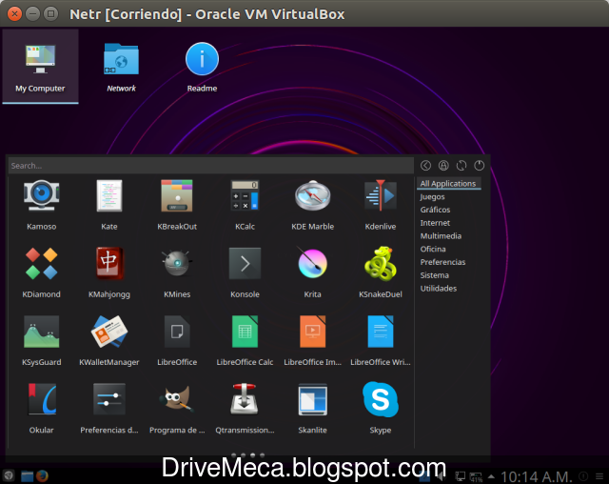
Task: Click the Search field in launcher
Action: 211,166
